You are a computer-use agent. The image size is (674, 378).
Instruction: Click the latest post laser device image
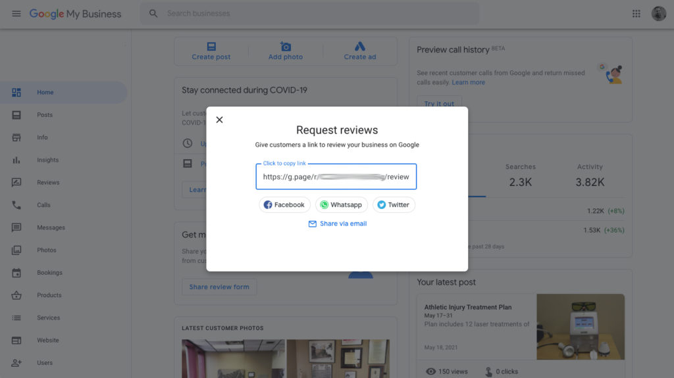[581, 327]
